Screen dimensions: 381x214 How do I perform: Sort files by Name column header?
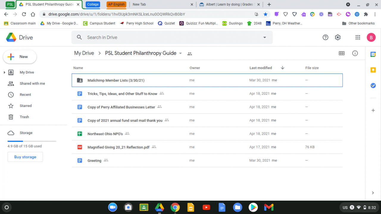pos(78,68)
